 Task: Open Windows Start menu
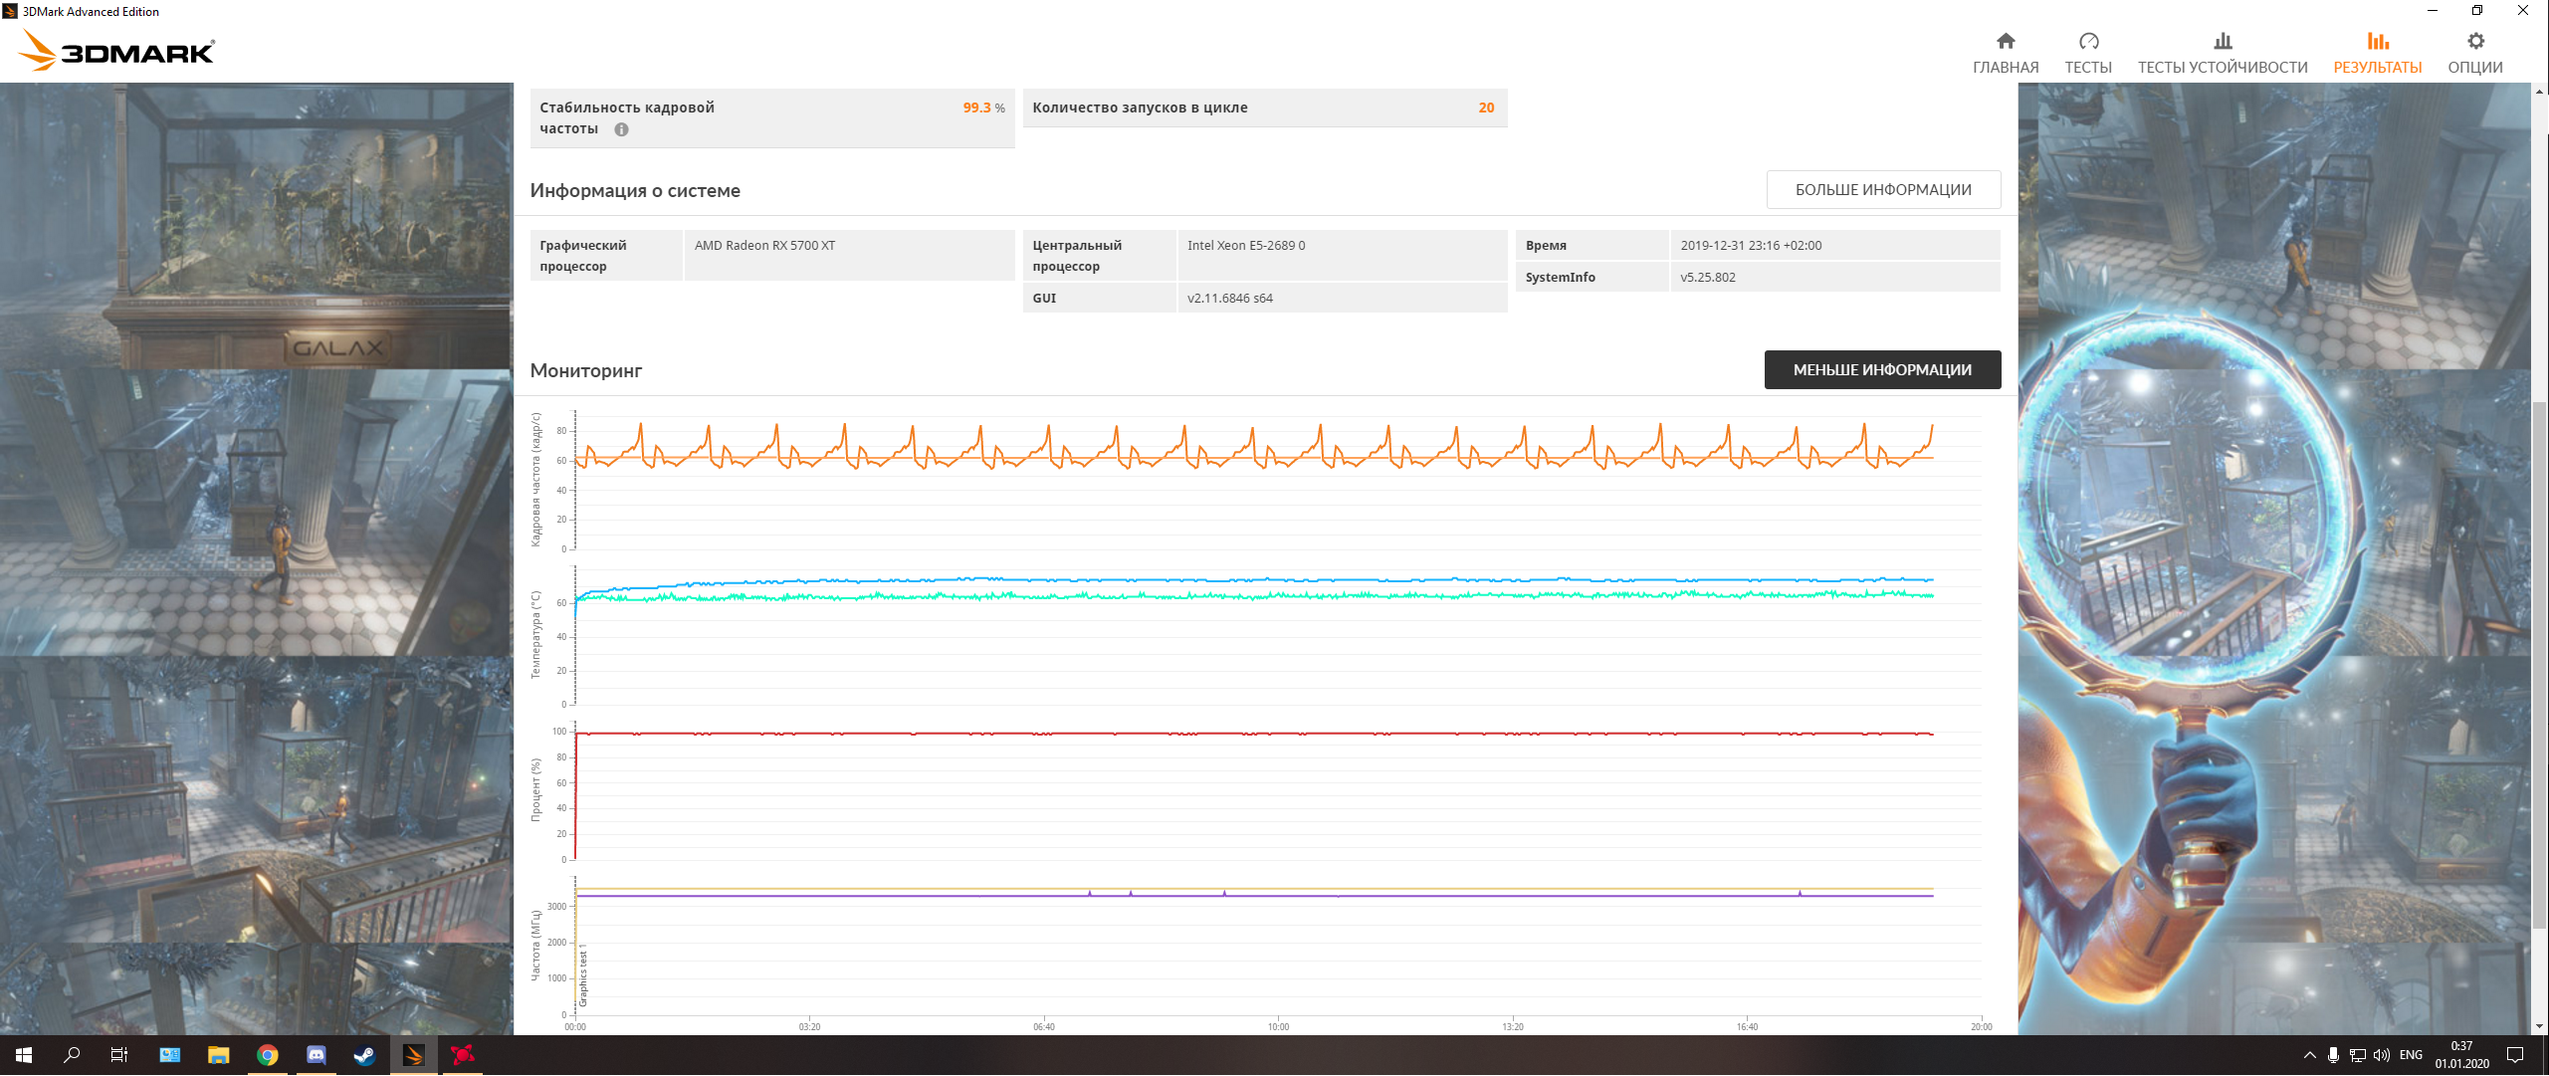click(24, 1055)
